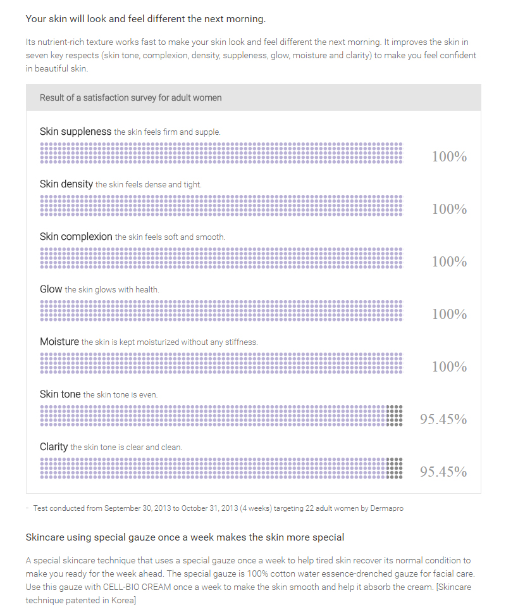Viewport: 506px width, 614px height.
Task: Click the Glow label text
Action: pos(51,289)
